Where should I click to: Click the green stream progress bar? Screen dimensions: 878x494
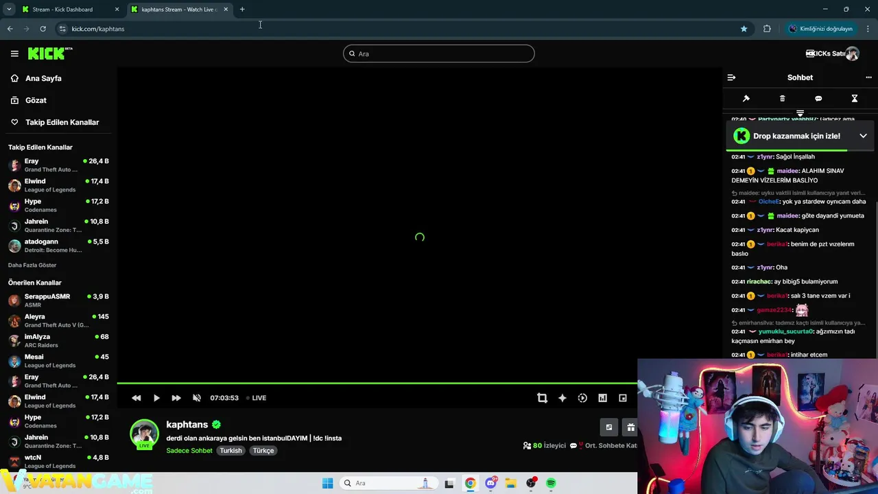[377, 383]
